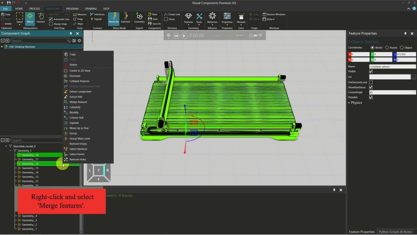
Task: Collapse all nodes in Component Graph
Action: (x=3, y=41)
